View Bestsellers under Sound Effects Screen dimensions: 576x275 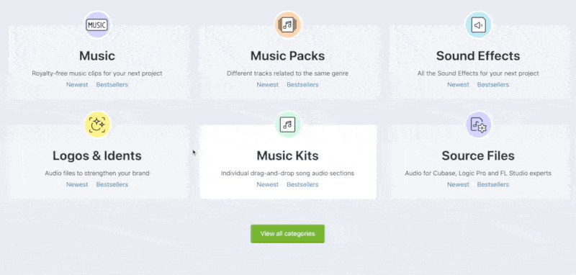tap(493, 85)
